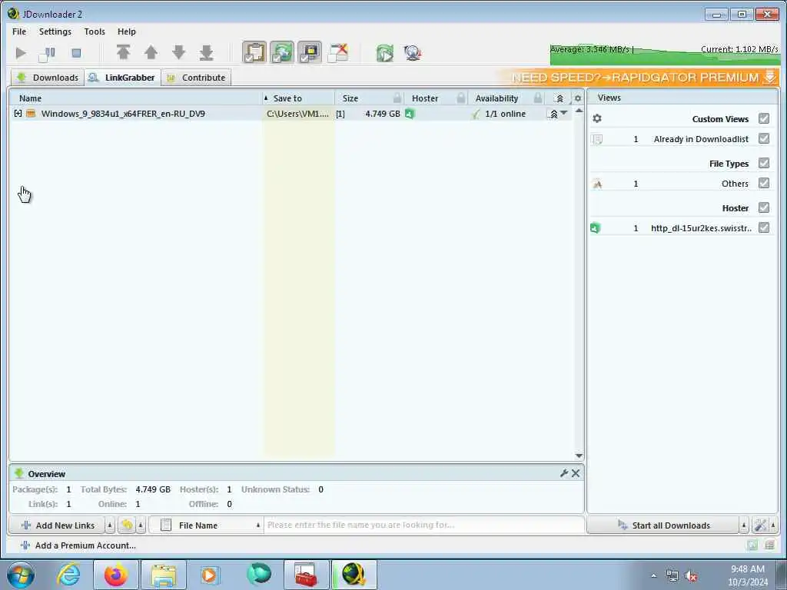
Task: Toggle premium usage toolbar icon
Action: [x=310, y=53]
